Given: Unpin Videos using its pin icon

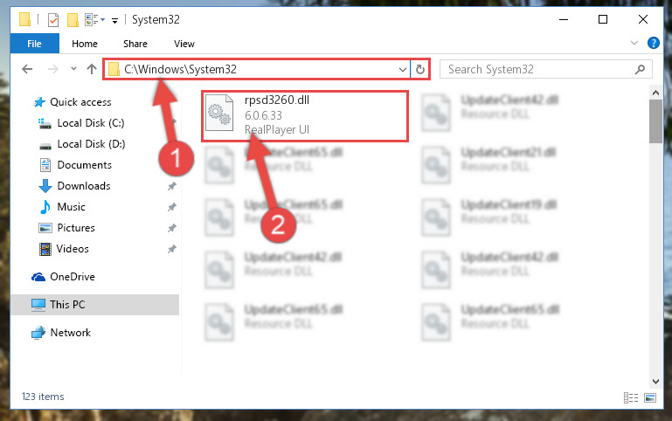Looking at the screenshot, I should [172, 249].
